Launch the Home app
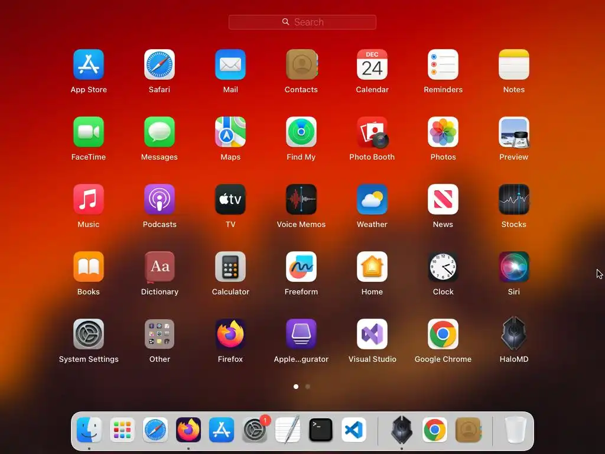This screenshot has height=454, width=605. pos(372,267)
